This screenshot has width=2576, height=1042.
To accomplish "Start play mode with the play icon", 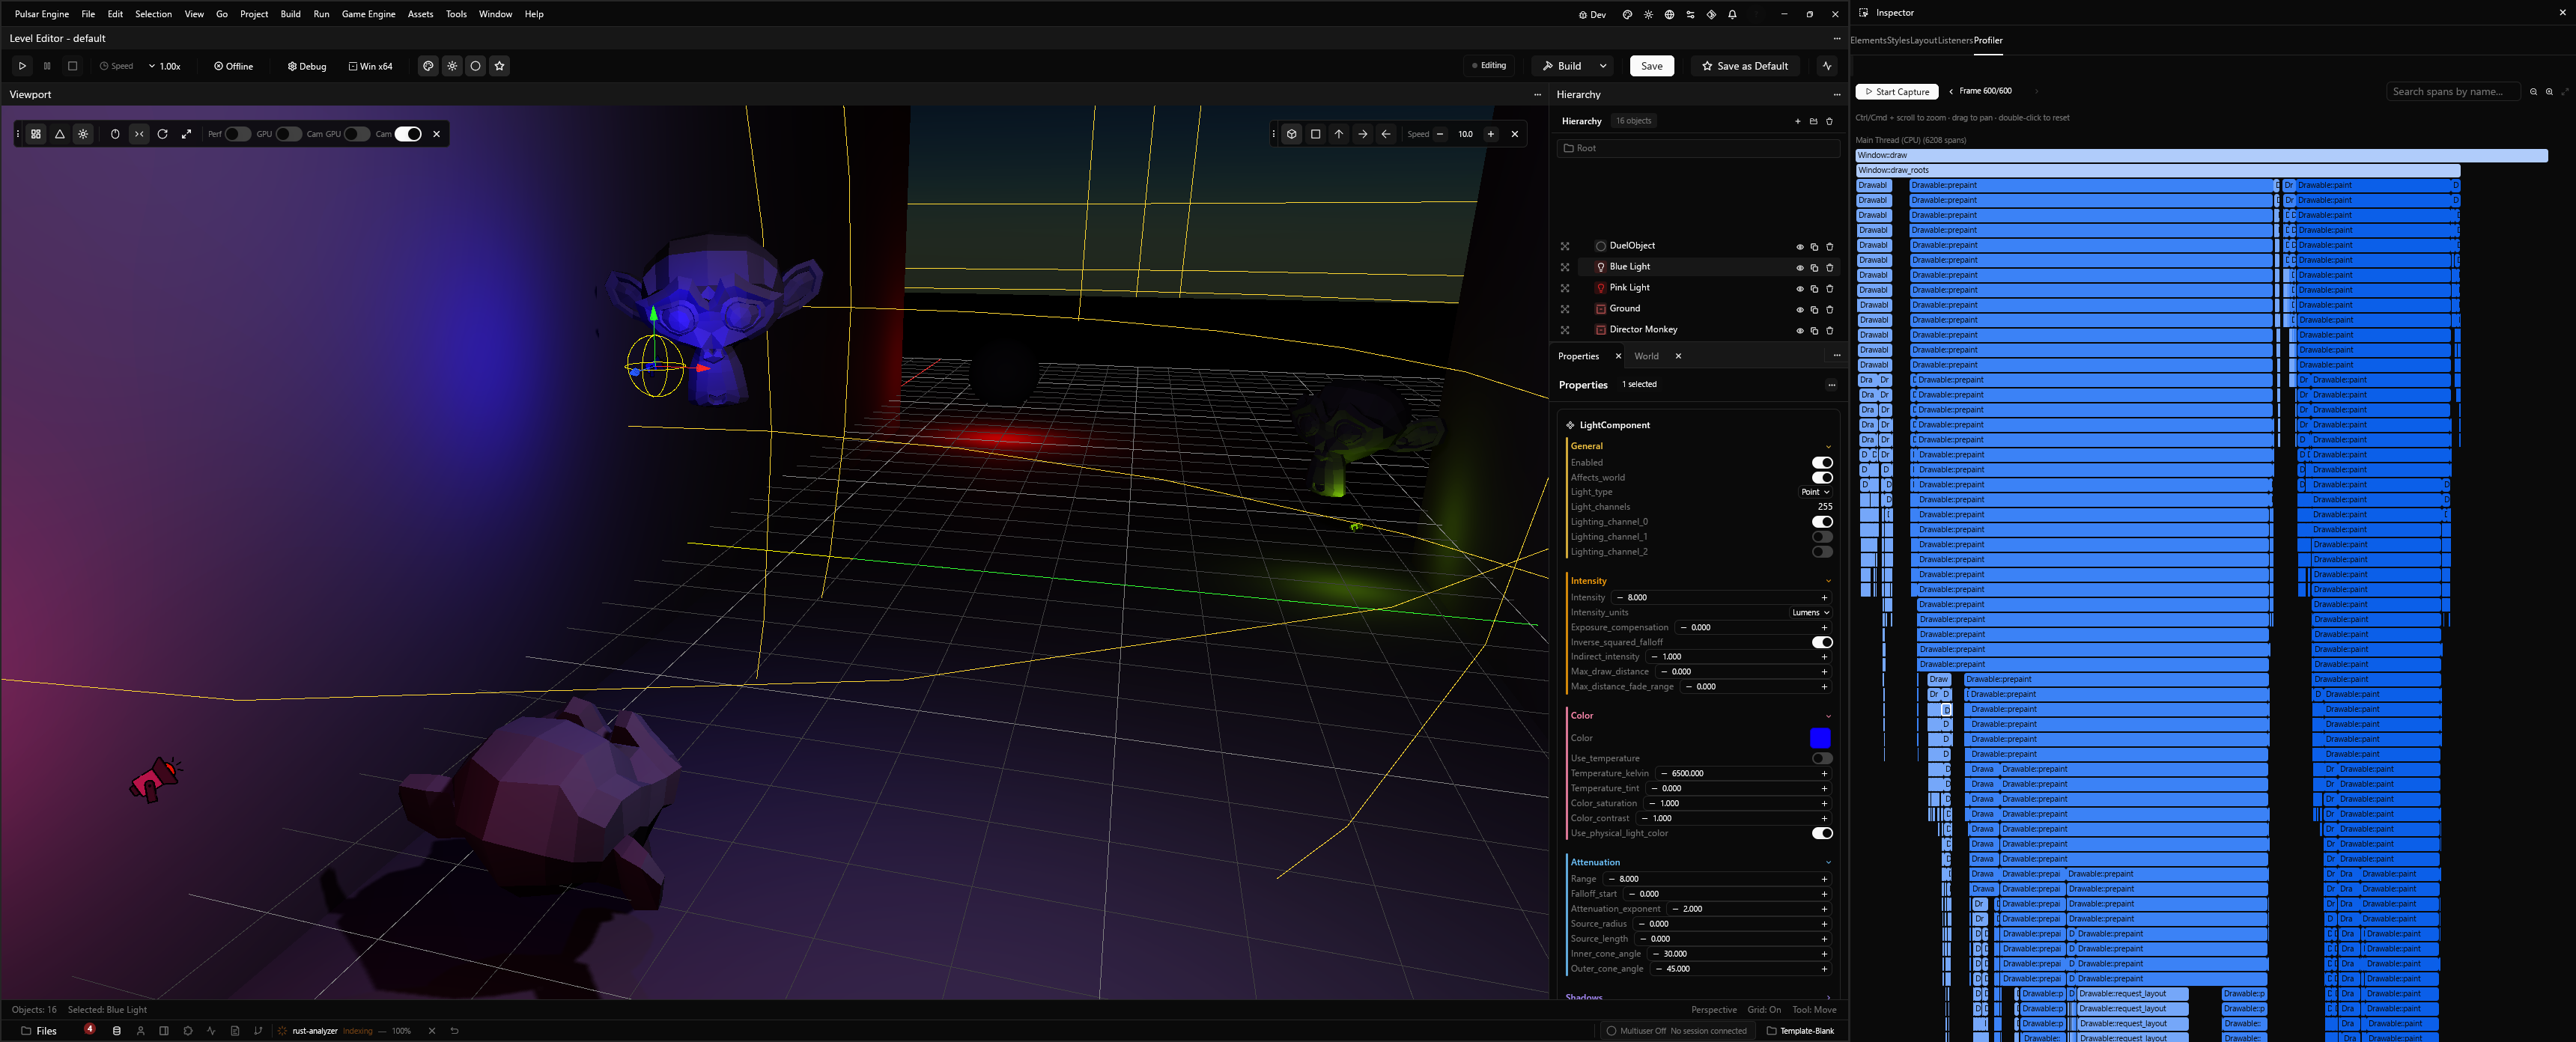I will pos(22,66).
